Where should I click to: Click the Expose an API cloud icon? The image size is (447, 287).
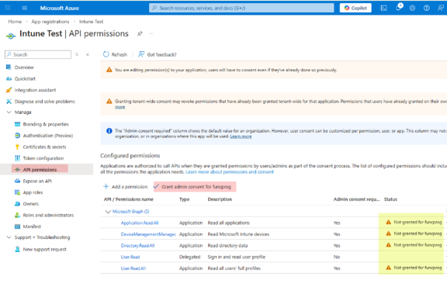pyautogui.click(x=17, y=181)
